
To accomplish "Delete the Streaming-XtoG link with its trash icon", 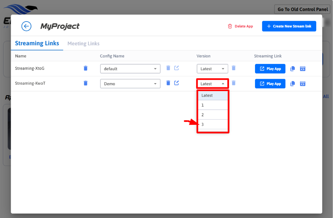I will coord(85,68).
